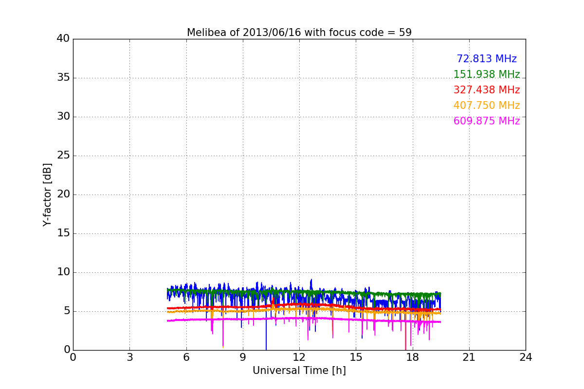Click the 3 tick label on the time axis
The height and width of the screenshot is (389, 584).
129,357
